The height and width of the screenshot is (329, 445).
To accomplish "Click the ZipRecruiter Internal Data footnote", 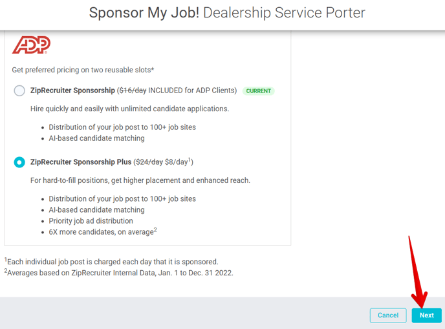I will [x=118, y=273].
